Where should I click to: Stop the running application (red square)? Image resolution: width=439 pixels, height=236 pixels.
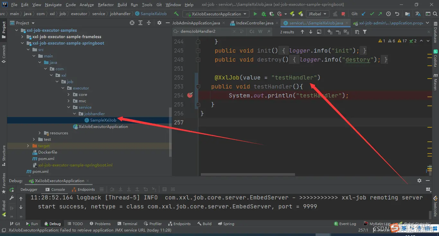pyautogui.click(x=343, y=14)
